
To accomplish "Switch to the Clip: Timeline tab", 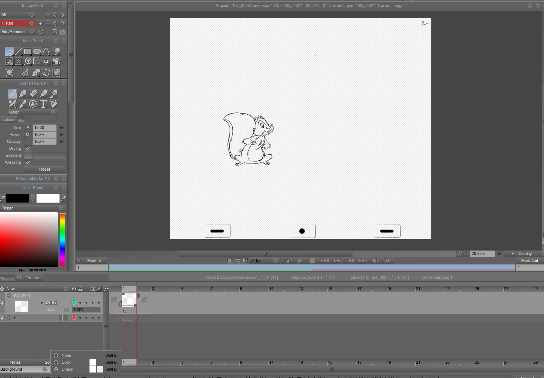I will point(29,278).
